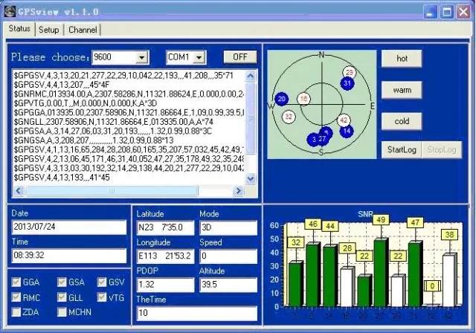Click the vertical scrollbar thumb in log

click(251, 118)
